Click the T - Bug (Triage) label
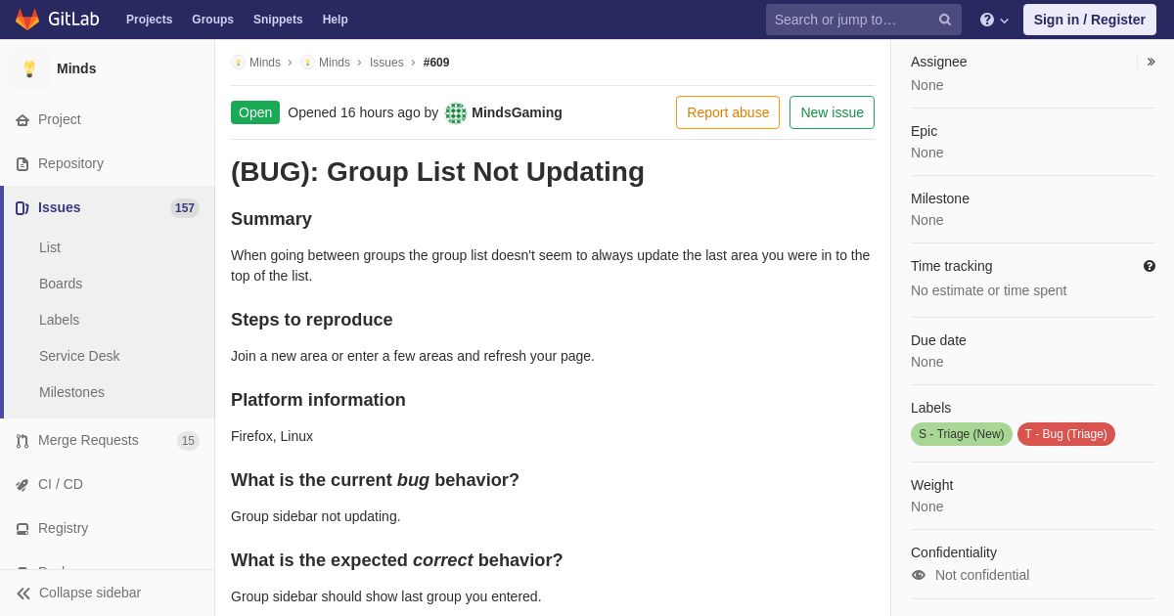Viewport: 1174px width, 616px height. (1066, 434)
